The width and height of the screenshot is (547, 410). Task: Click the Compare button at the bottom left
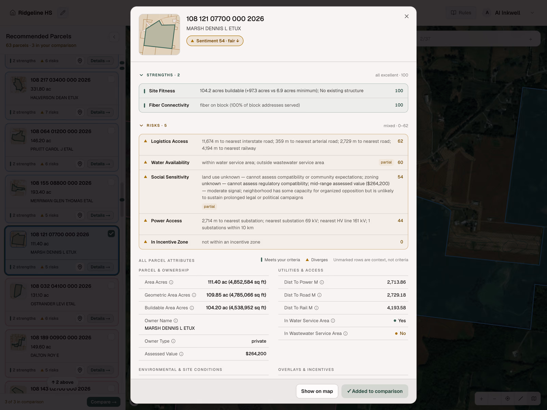coord(104,402)
